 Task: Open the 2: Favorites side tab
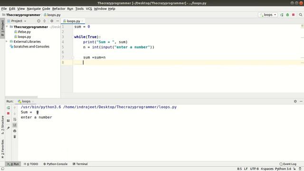(2, 149)
